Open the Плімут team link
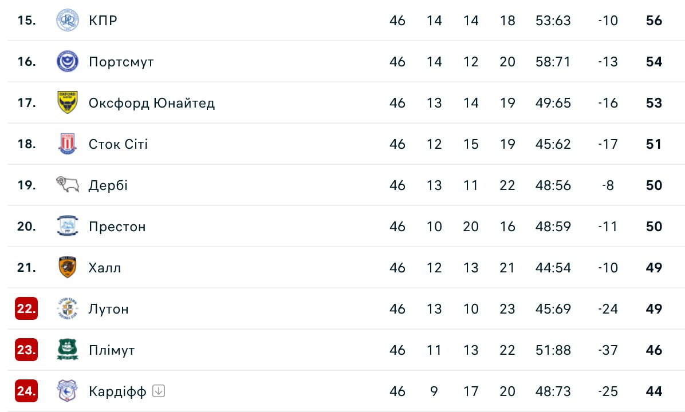This screenshot has width=685, height=412. point(112,350)
